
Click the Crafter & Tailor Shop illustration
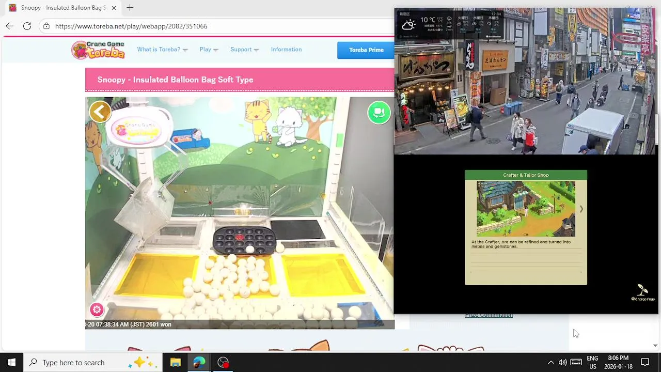[x=526, y=209]
